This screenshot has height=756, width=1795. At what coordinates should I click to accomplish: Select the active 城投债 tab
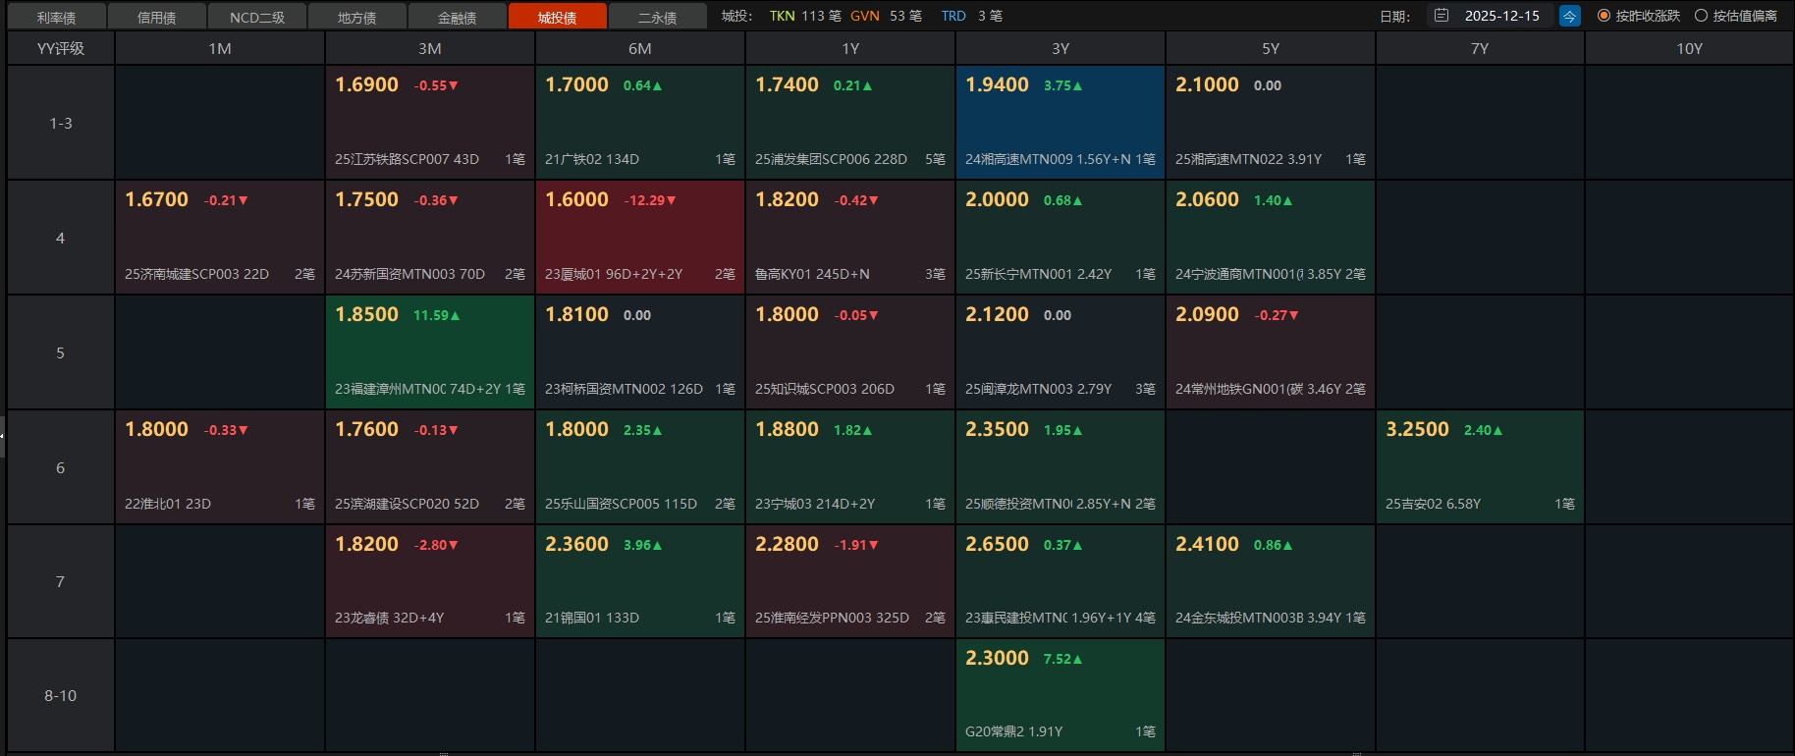558,17
